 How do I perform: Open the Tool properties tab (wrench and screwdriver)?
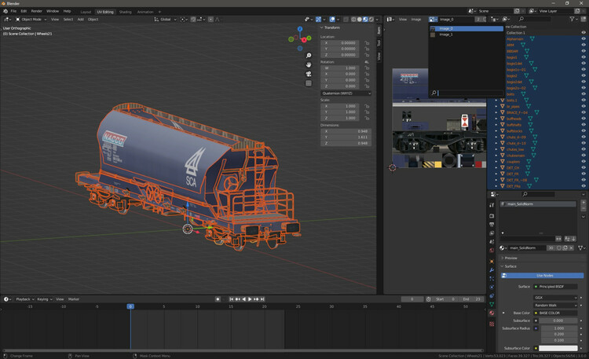pos(492,205)
